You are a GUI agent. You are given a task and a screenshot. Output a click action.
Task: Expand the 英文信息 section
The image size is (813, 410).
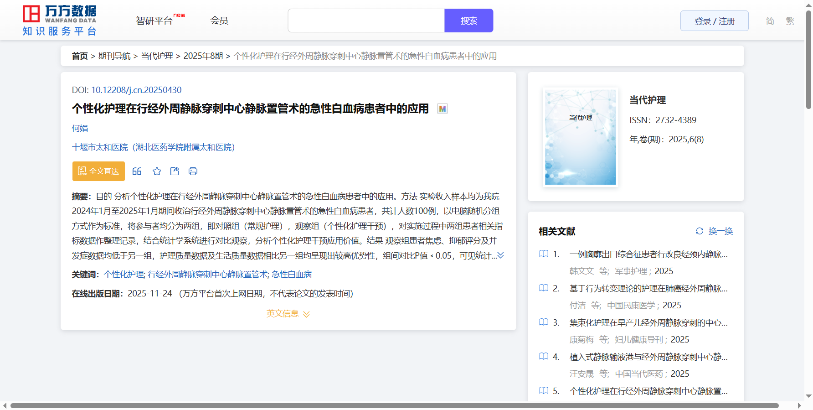[x=288, y=314]
